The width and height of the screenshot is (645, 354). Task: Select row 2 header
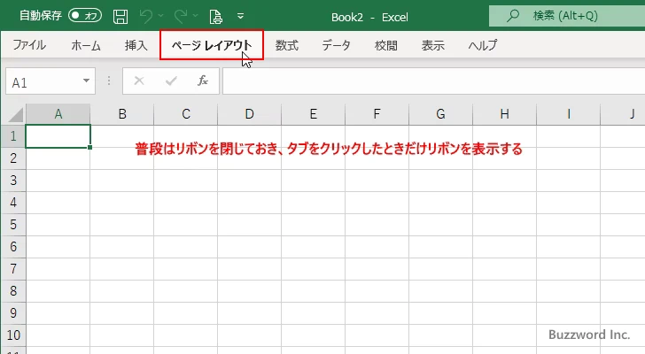pyautogui.click(x=13, y=158)
